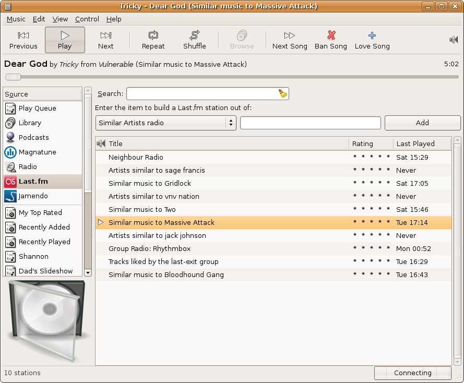The image size is (464, 383).
Task: Click the station list scroll down arrow
Action: point(457,362)
